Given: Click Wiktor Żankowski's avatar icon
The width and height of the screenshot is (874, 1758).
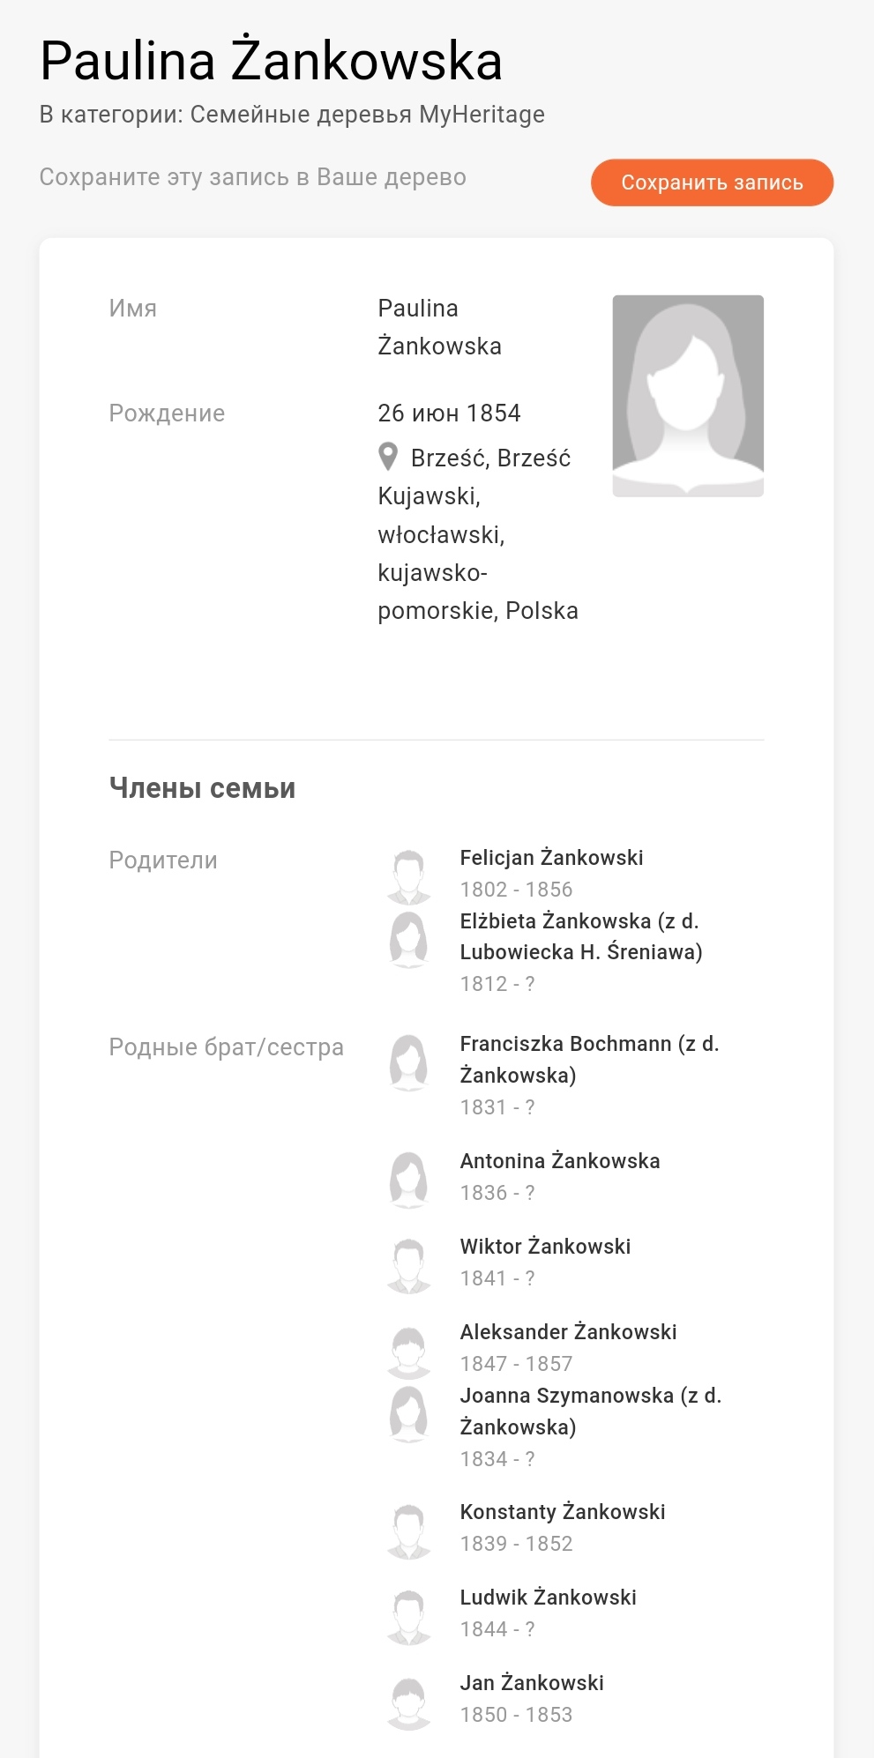Looking at the screenshot, I should (408, 1264).
